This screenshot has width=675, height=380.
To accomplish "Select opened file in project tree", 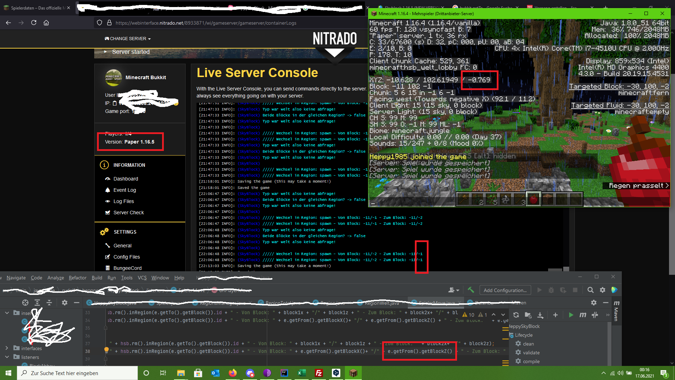I will point(25,303).
